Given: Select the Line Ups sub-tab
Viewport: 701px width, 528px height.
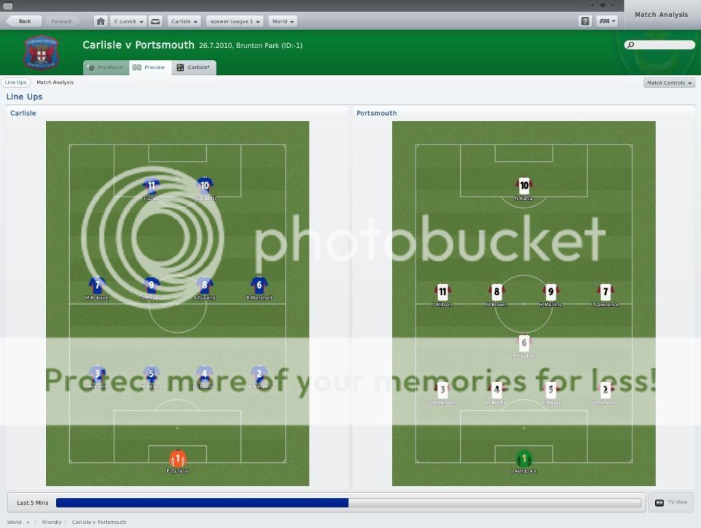Looking at the screenshot, I should (16, 82).
